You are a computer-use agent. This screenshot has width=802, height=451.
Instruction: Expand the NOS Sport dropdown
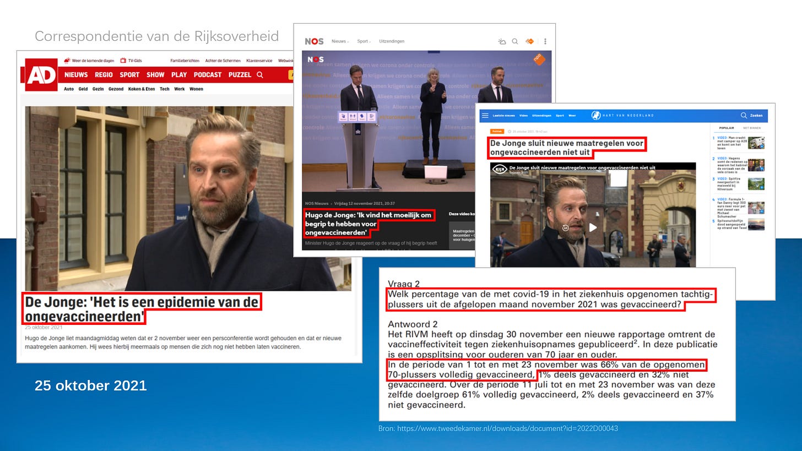[364, 41]
